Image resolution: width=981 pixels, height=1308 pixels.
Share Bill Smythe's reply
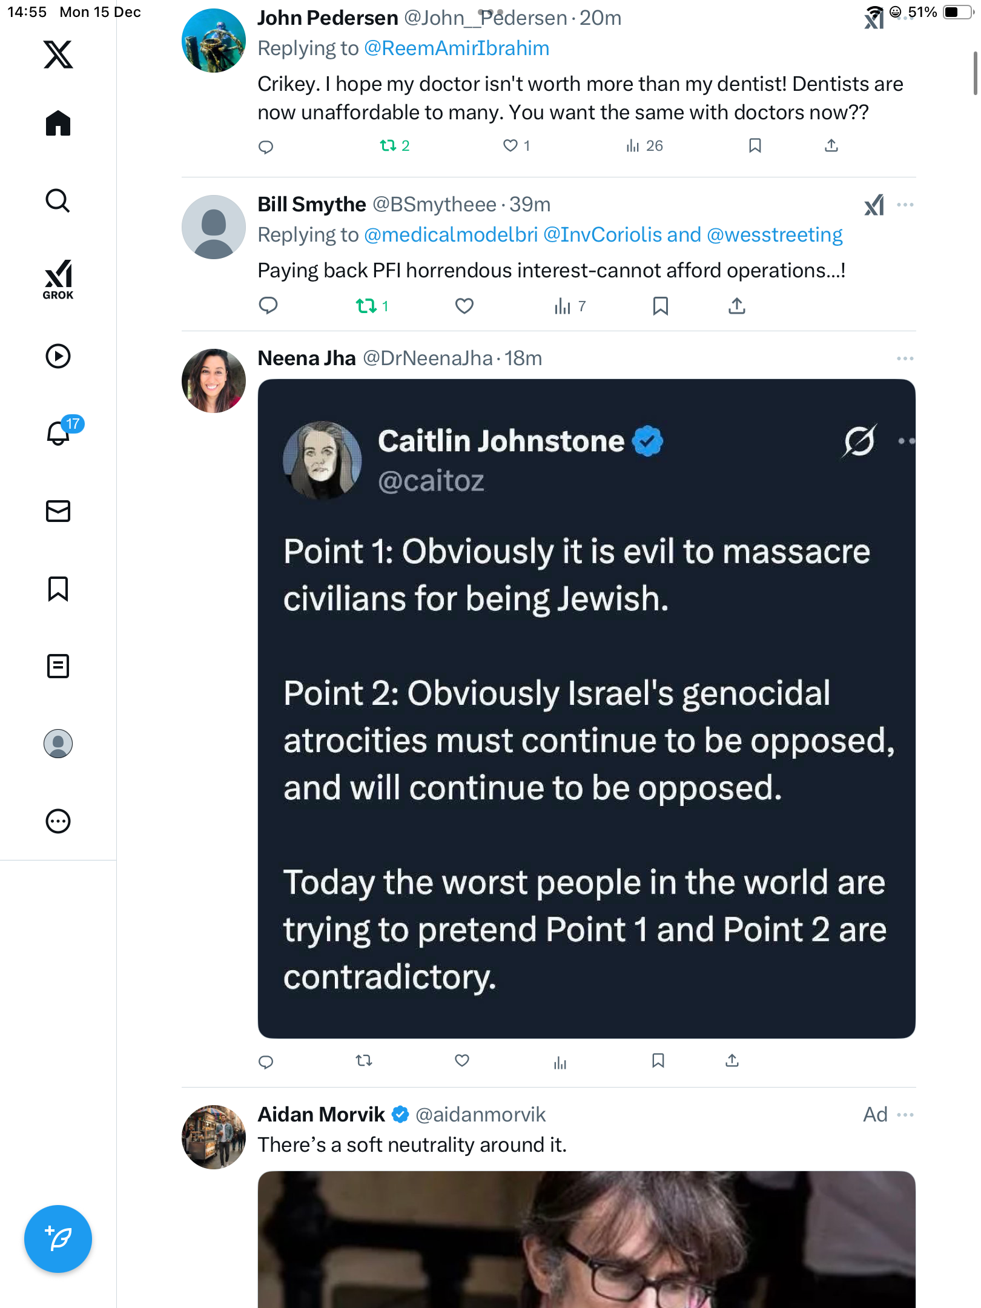pyautogui.click(x=736, y=306)
